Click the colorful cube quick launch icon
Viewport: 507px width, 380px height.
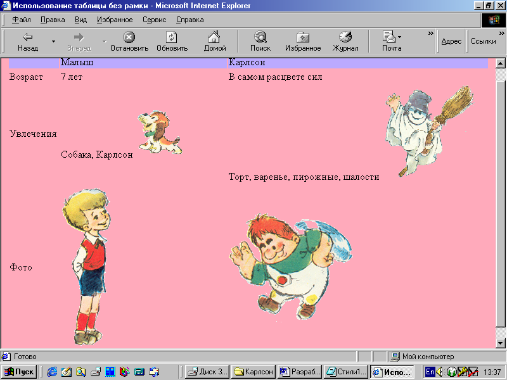click(x=124, y=372)
